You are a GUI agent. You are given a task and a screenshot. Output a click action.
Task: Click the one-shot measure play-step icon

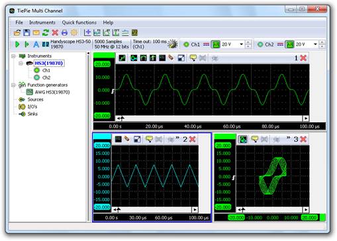coord(26,44)
